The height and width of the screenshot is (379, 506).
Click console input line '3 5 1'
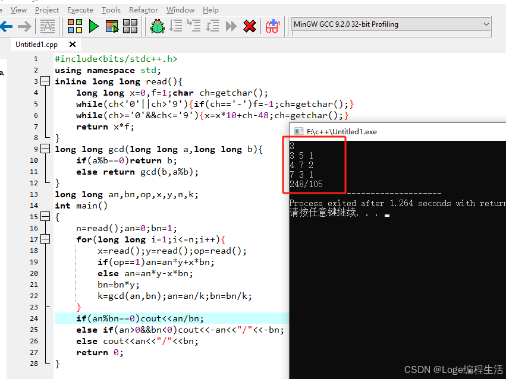click(x=301, y=155)
